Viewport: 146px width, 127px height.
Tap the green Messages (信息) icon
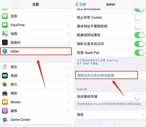coord(5,16)
